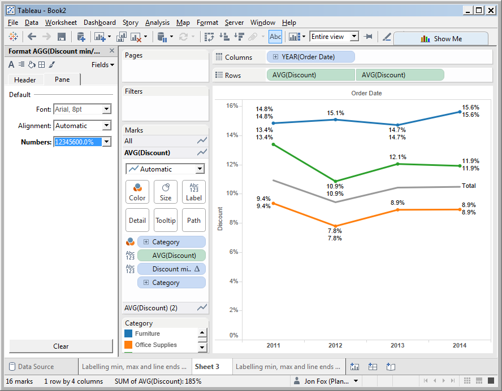Click the Highlight pen icon on the toolbar
The image size is (502, 391).
coord(388,38)
